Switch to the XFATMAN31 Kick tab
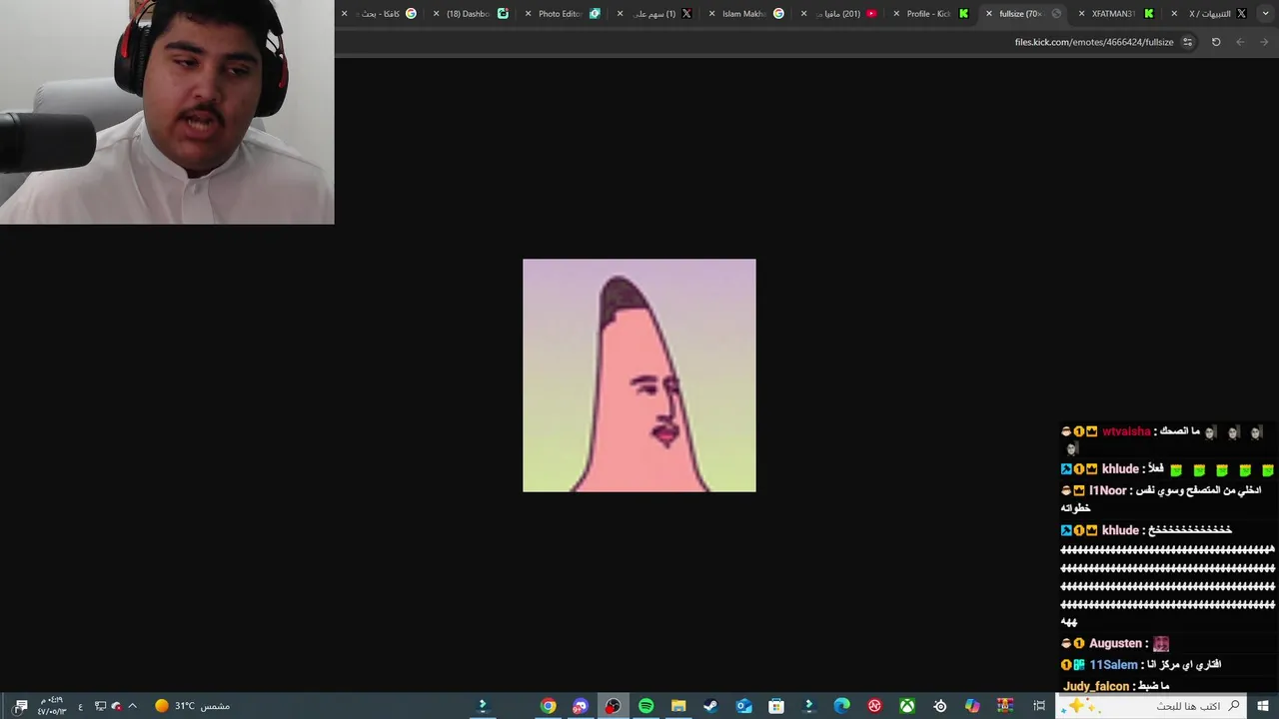 point(1116,13)
